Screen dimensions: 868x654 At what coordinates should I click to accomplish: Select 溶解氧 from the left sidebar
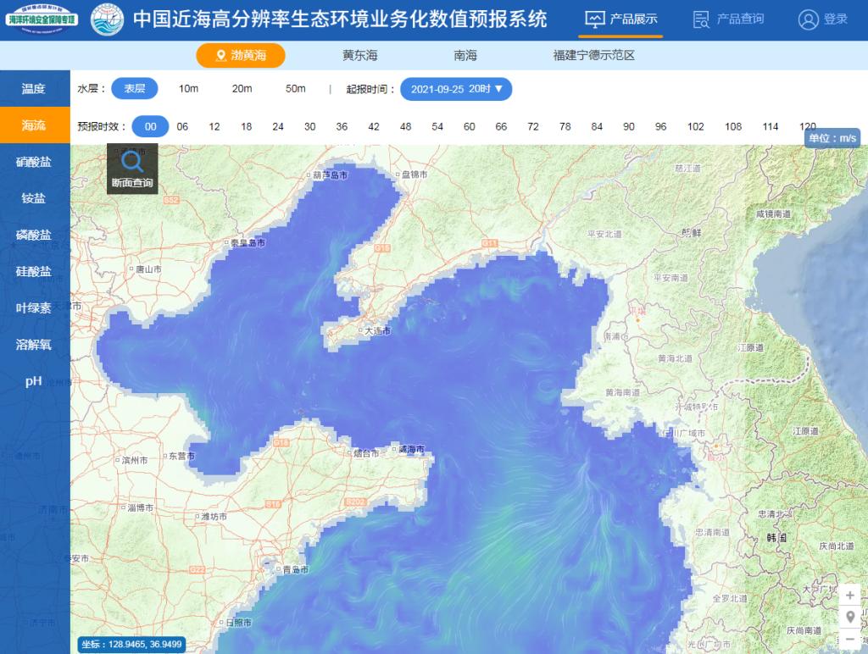pos(34,345)
